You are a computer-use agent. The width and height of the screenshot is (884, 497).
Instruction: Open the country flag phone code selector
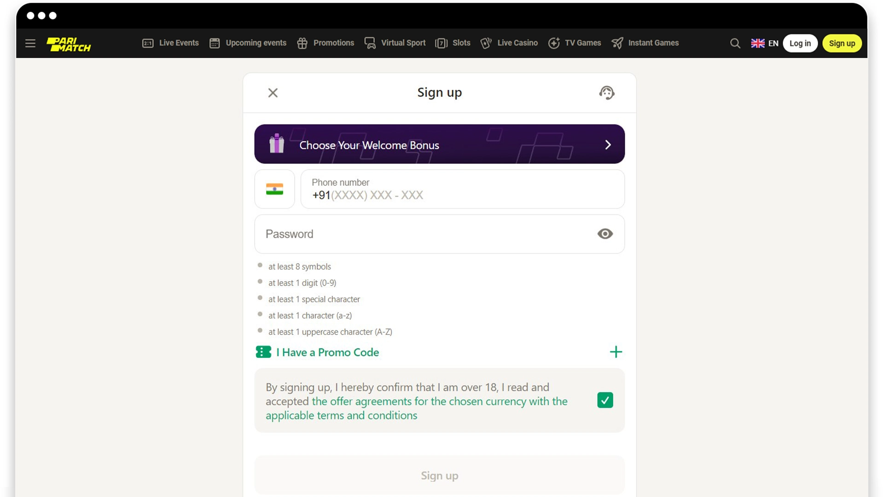coord(274,189)
